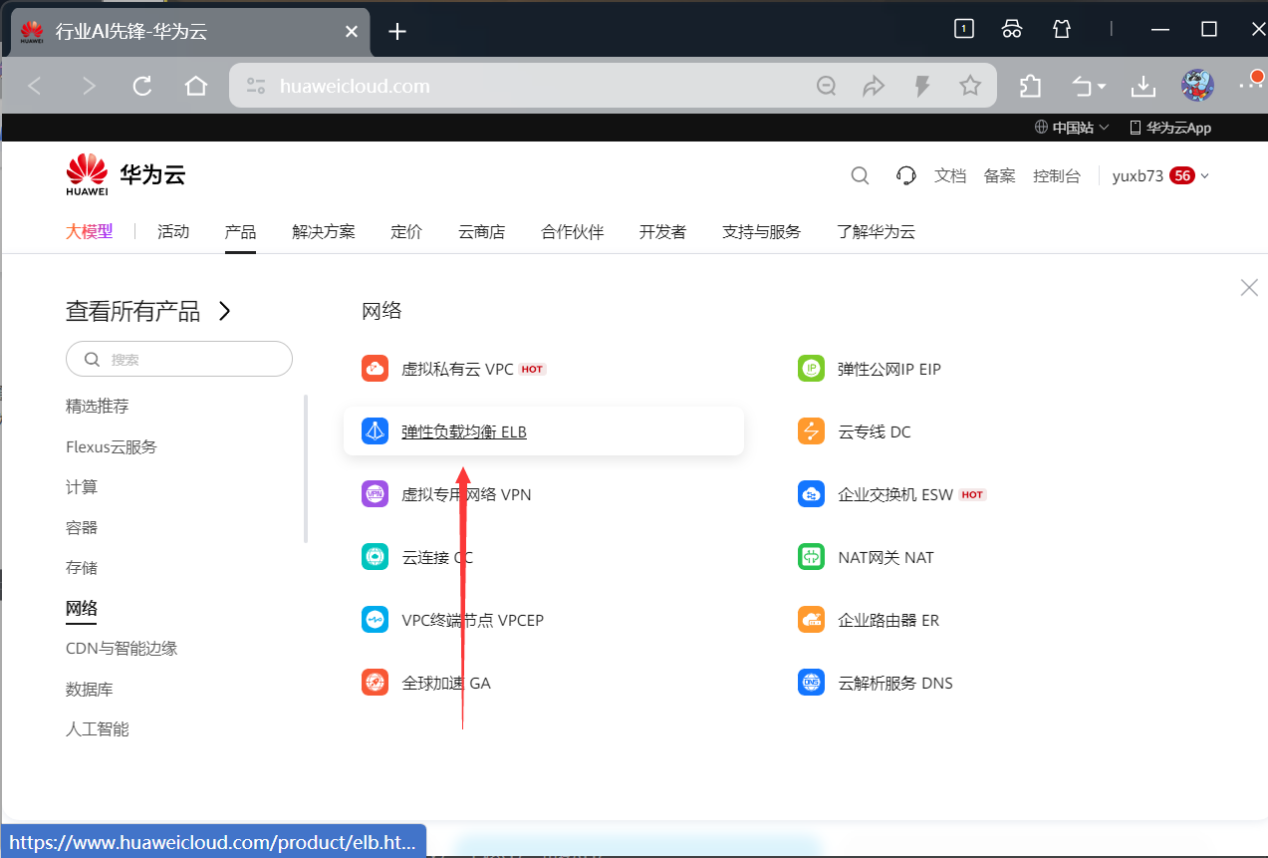Open the 备案 link

click(999, 176)
